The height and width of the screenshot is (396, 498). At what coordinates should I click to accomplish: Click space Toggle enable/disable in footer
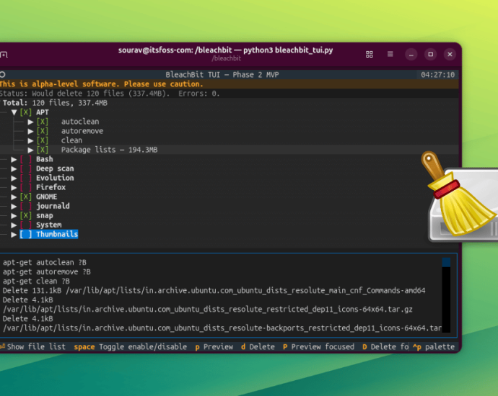[x=130, y=346]
